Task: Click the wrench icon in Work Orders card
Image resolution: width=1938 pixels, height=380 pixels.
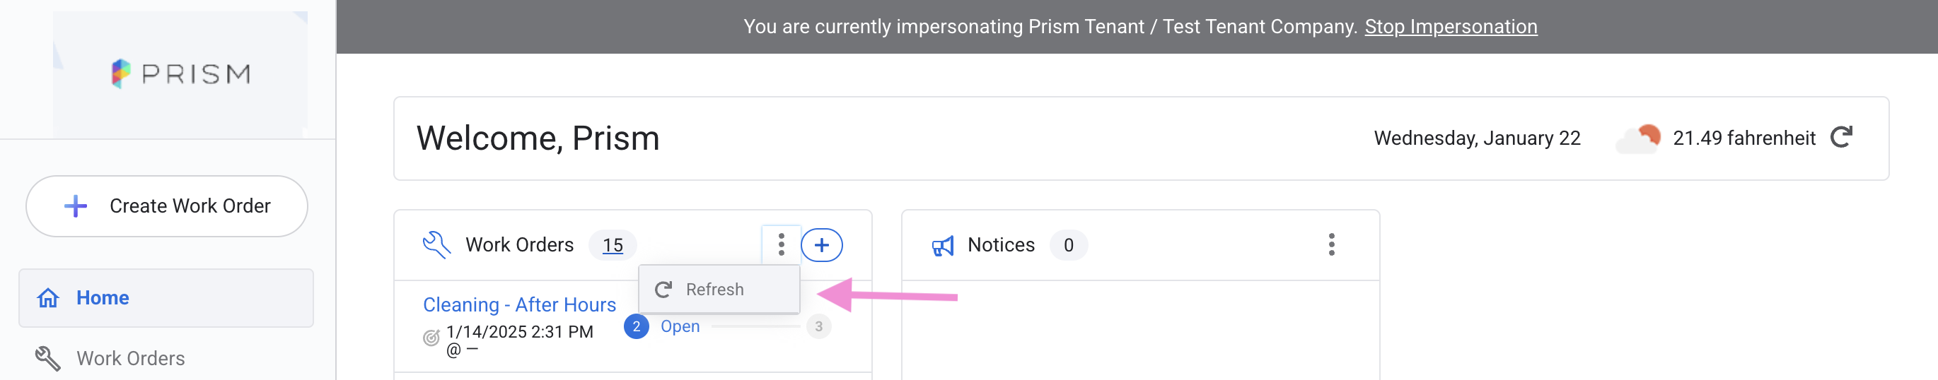Action: pyautogui.click(x=436, y=245)
